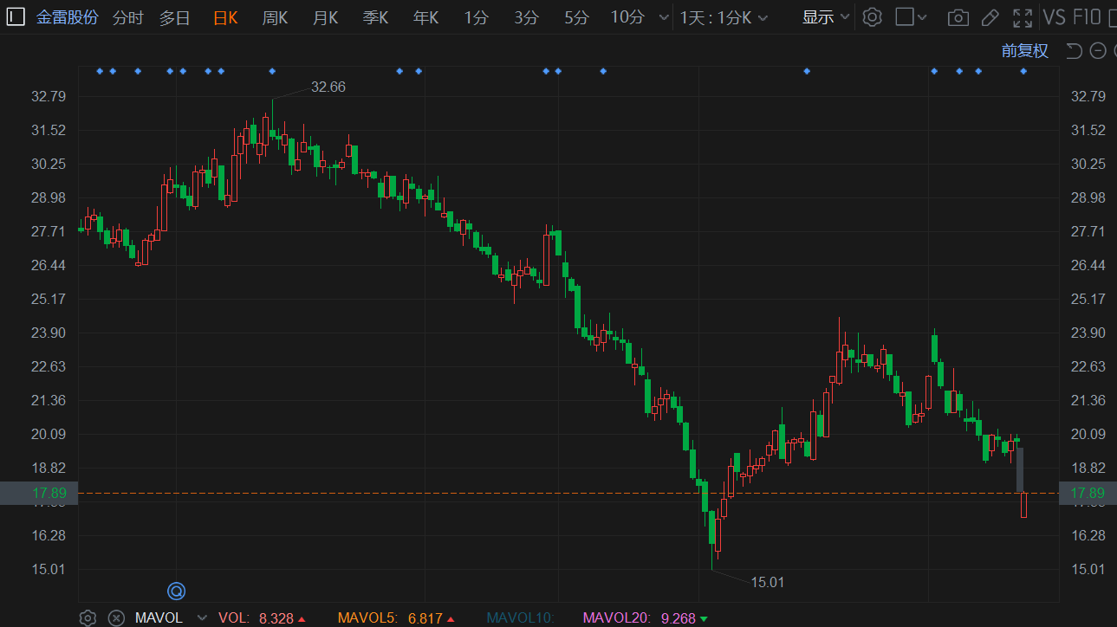1117x627 pixels.
Task: Open chart settings with the top gear icon
Action: (872, 16)
